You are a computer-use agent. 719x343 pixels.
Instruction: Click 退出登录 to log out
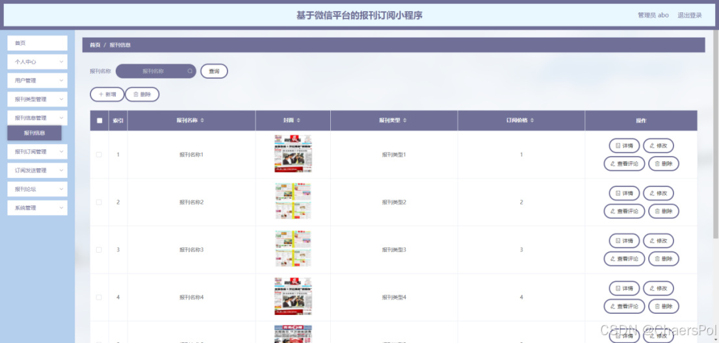690,15
